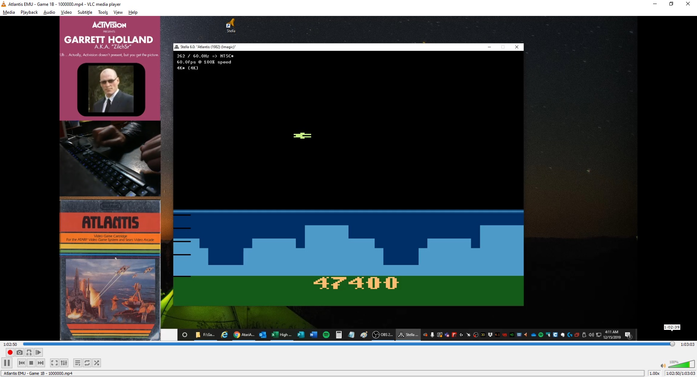The image size is (697, 377).
Task: Click the Stella desktop shortcut in video
Action: point(231,26)
